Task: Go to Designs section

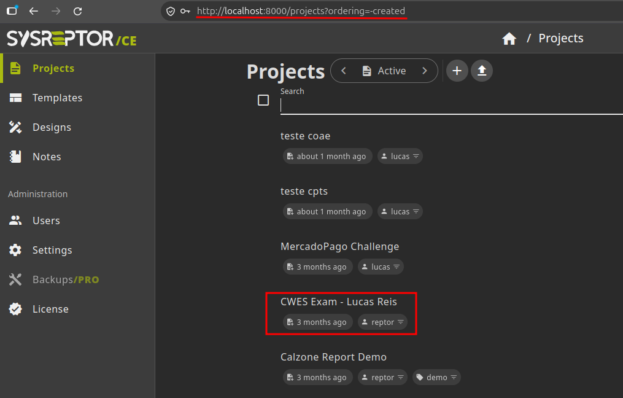Action: coord(77,127)
